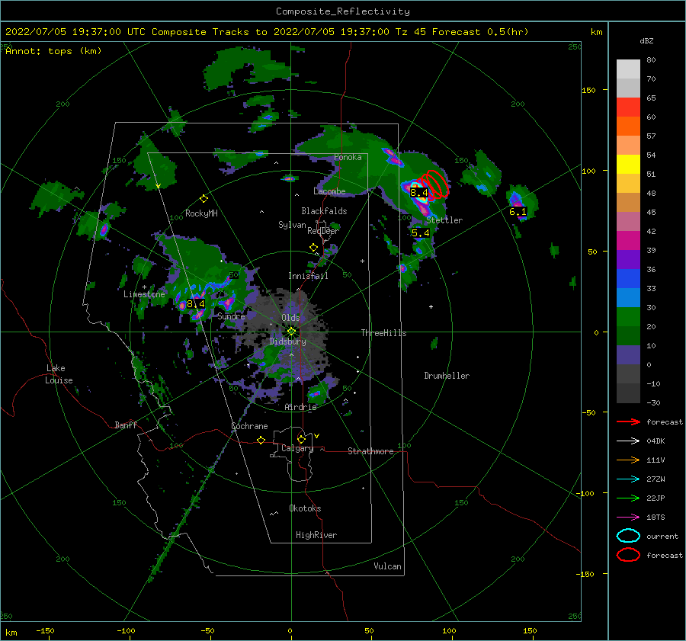Image resolution: width=686 pixels, height=641 pixels.
Task: Click the 'Forecast 0.5(hr)' header text
Action: click(x=480, y=32)
